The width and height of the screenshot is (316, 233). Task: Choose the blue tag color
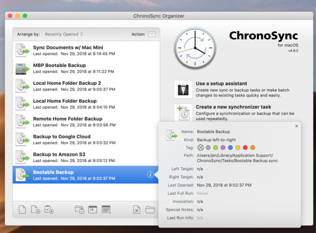click(x=230, y=148)
